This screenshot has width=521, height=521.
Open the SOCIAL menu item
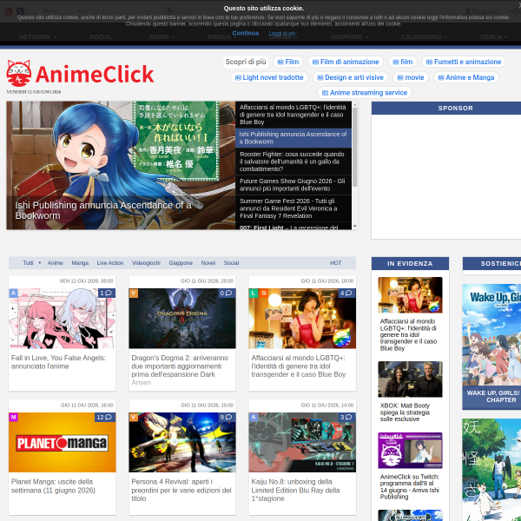(x=101, y=36)
